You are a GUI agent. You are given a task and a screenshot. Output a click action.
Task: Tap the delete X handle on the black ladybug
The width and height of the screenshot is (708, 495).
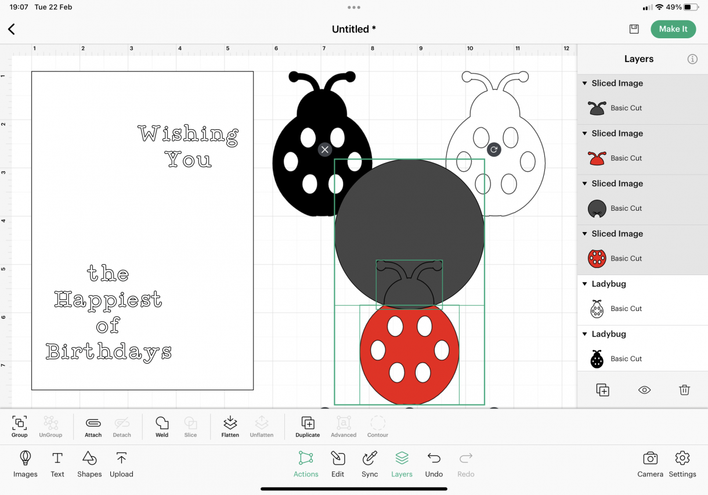(324, 150)
